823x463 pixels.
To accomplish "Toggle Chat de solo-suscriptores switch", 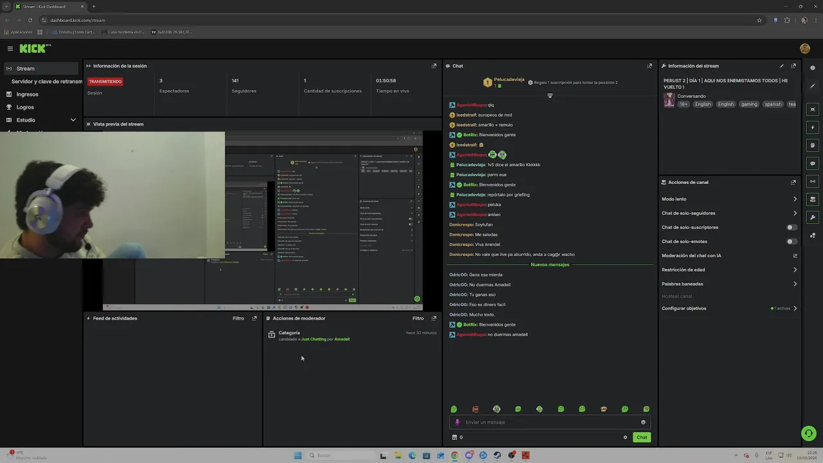I will pyautogui.click(x=792, y=227).
